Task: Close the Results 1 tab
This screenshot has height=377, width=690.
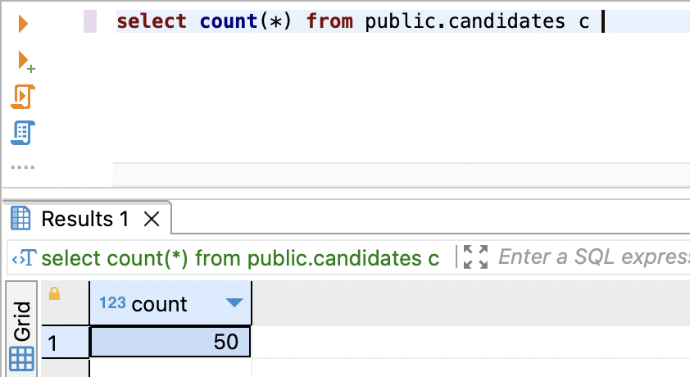Action: (152, 219)
